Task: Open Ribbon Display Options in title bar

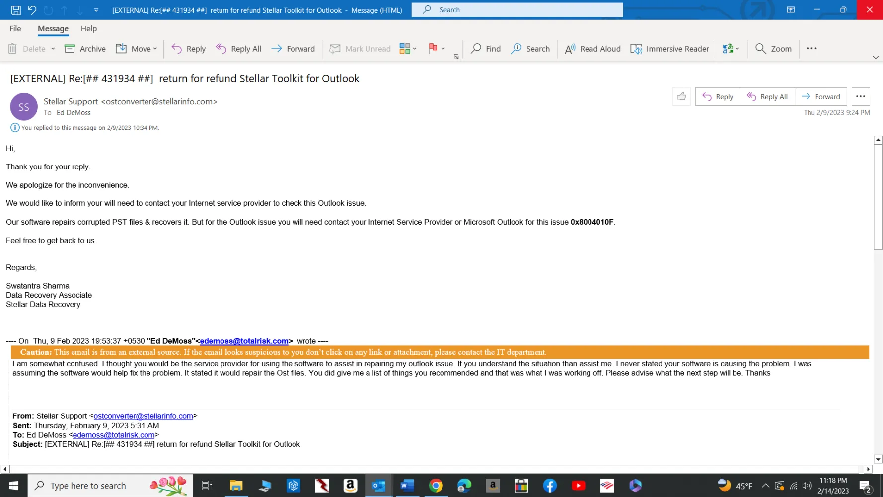Action: pos(791,10)
